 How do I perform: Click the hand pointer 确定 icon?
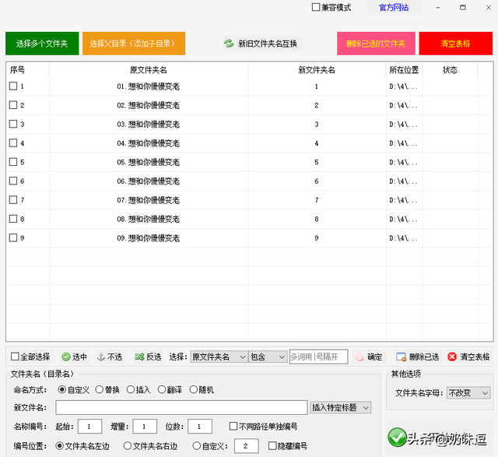click(x=359, y=357)
